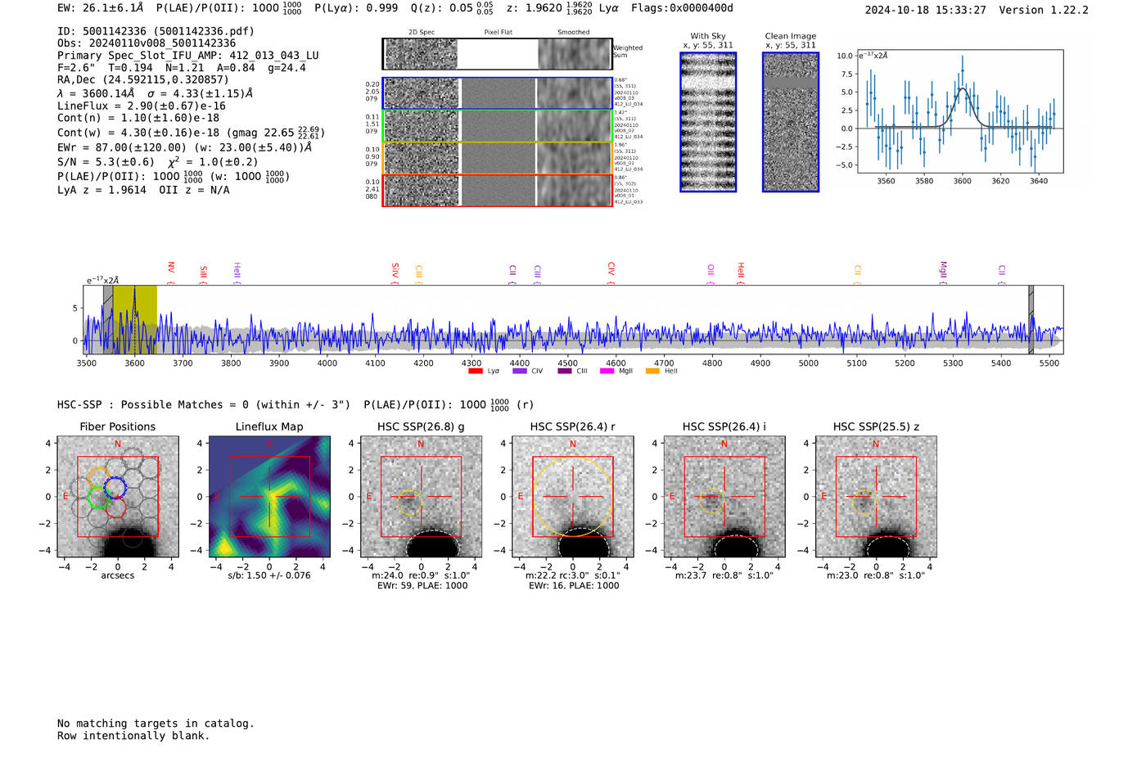Click the NV line marker label
The image size is (1146, 780).
tap(171, 268)
